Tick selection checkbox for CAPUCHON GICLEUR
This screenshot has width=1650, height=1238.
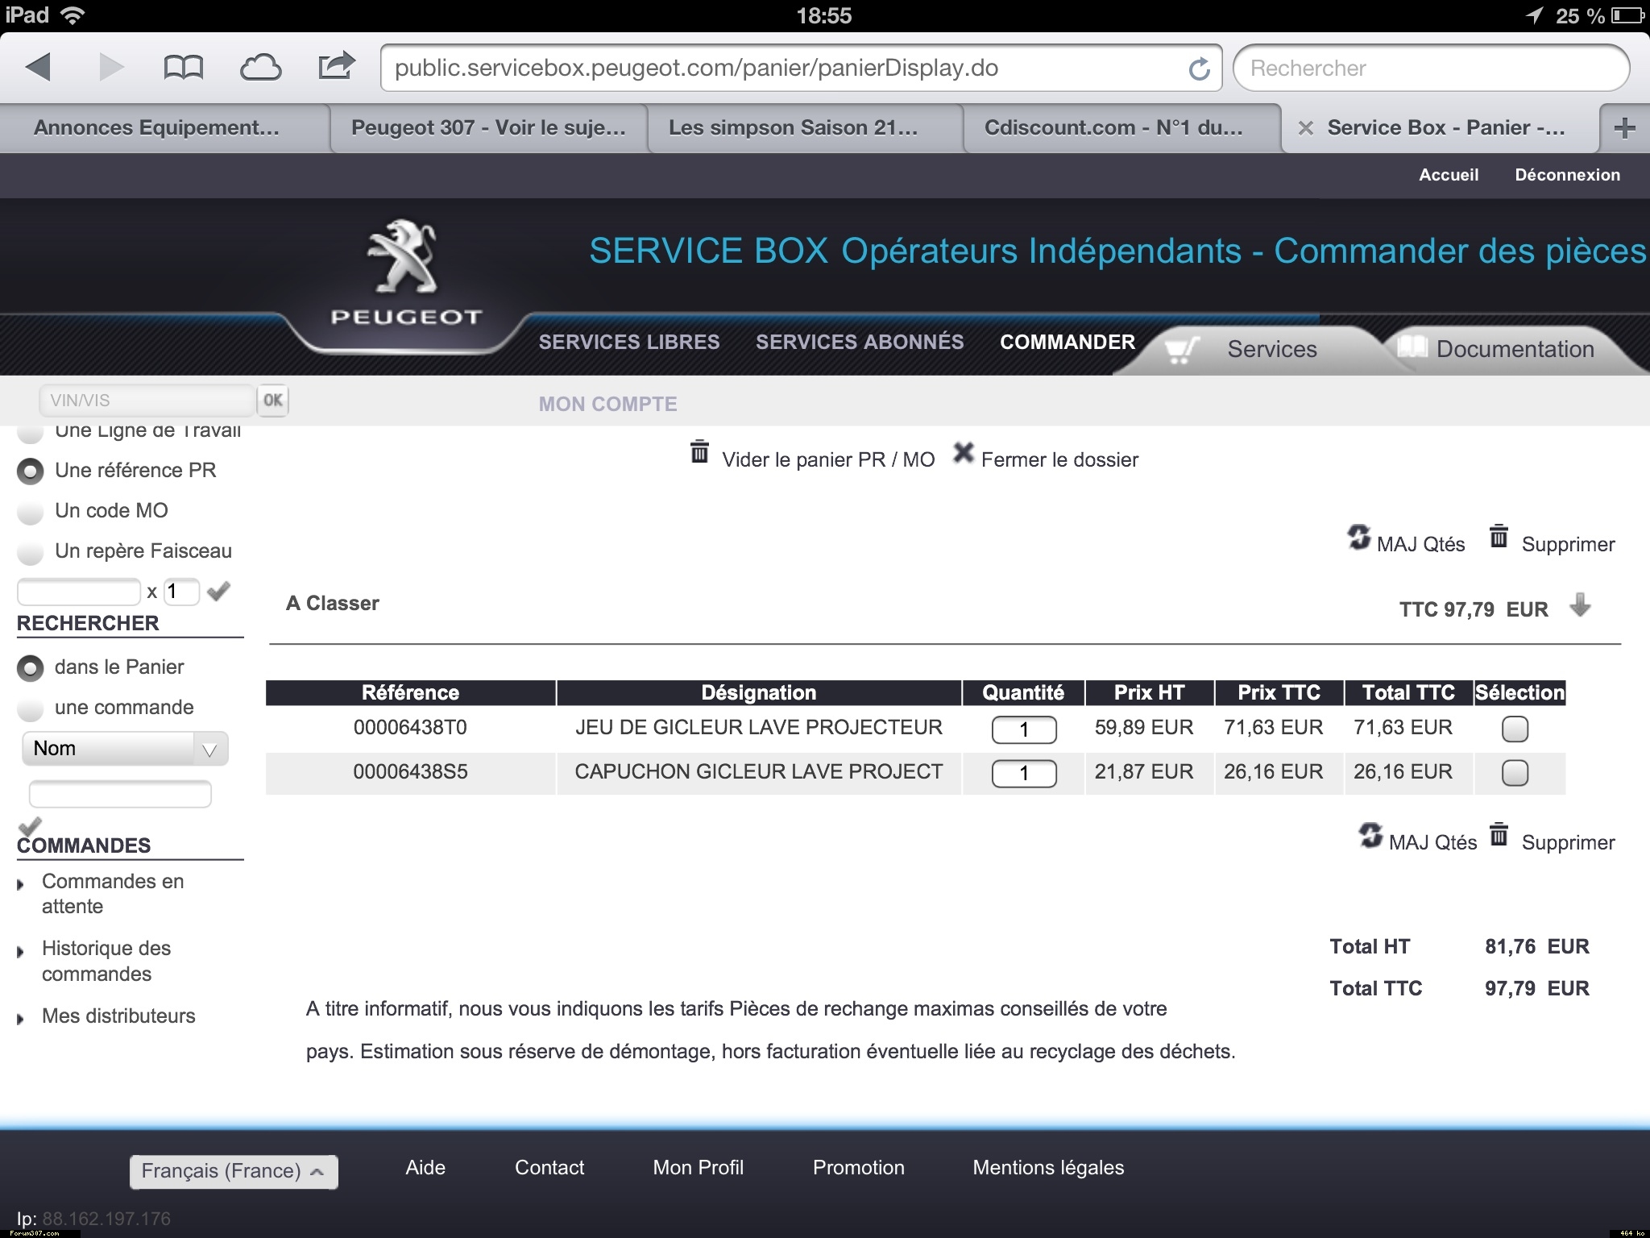1515,773
